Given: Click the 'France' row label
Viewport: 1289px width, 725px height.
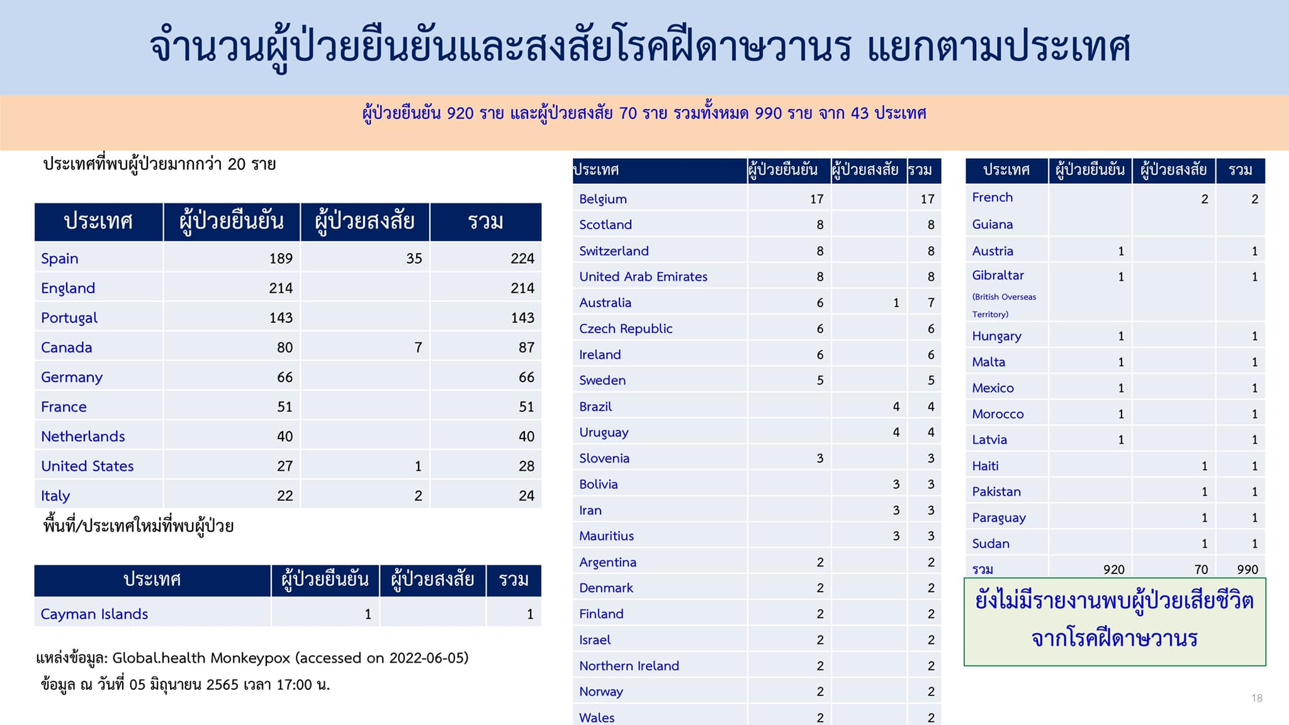Looking at the screenshot, I should [x=64, y=407].
